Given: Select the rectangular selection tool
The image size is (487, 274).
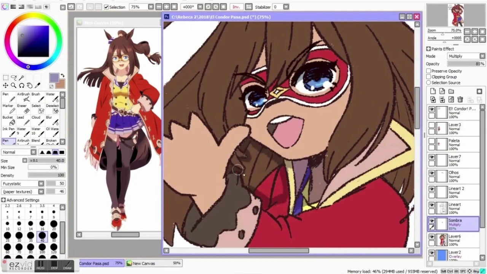Looking at the screenshot, I should pos(6,78).
